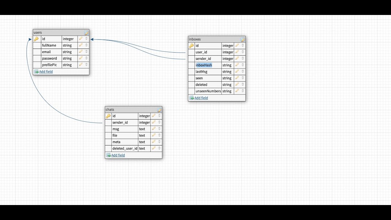Viewport: 391px width, 220px height.
Task: Click string type of unseenNumbers field
Action: click(x=227, y=91)
